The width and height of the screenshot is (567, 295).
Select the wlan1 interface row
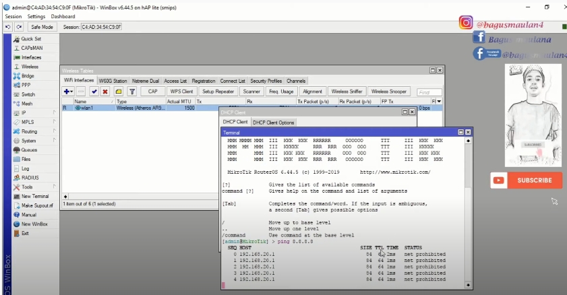[x=251, y=108]
